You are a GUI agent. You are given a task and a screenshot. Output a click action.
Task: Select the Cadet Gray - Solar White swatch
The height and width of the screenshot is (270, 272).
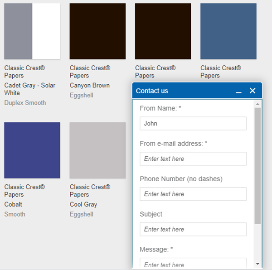[x=32, y=31]
